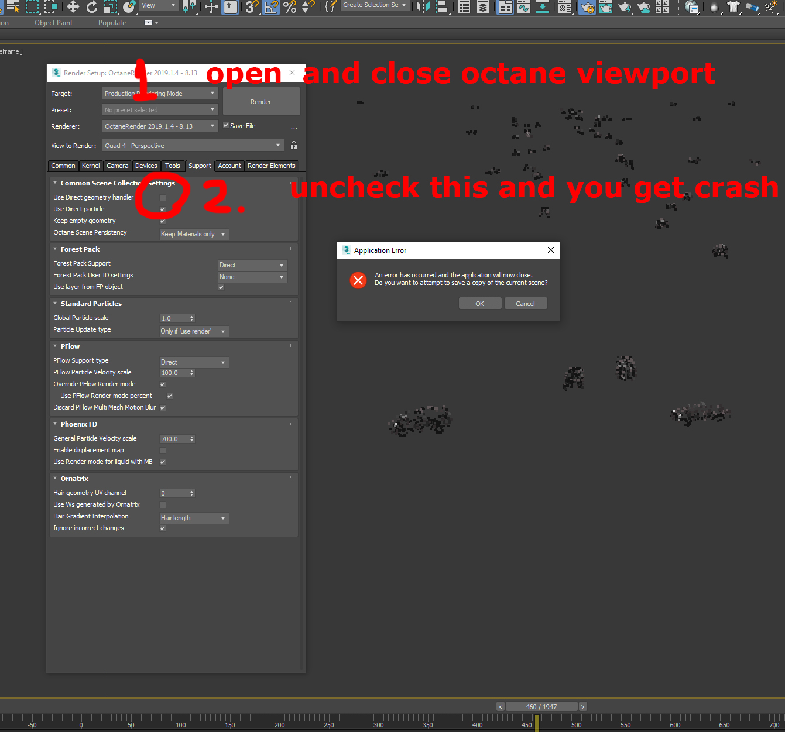Viewport: 785px width, 732px height.
Task: Click the Render button
Action: (261, 102)
